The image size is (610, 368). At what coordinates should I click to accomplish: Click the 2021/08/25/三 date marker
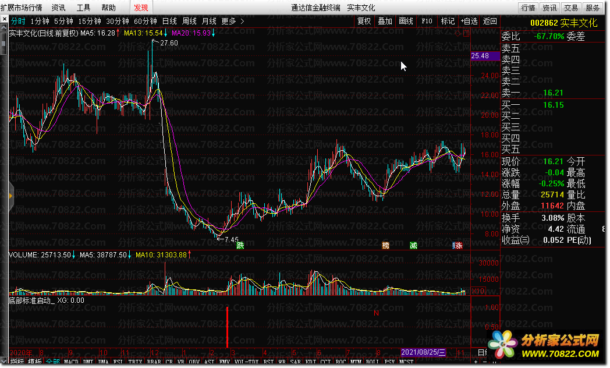(x=423, y=352)
